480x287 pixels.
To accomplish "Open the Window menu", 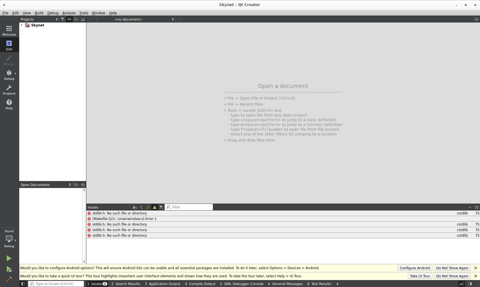I will (x=98, y=13).
